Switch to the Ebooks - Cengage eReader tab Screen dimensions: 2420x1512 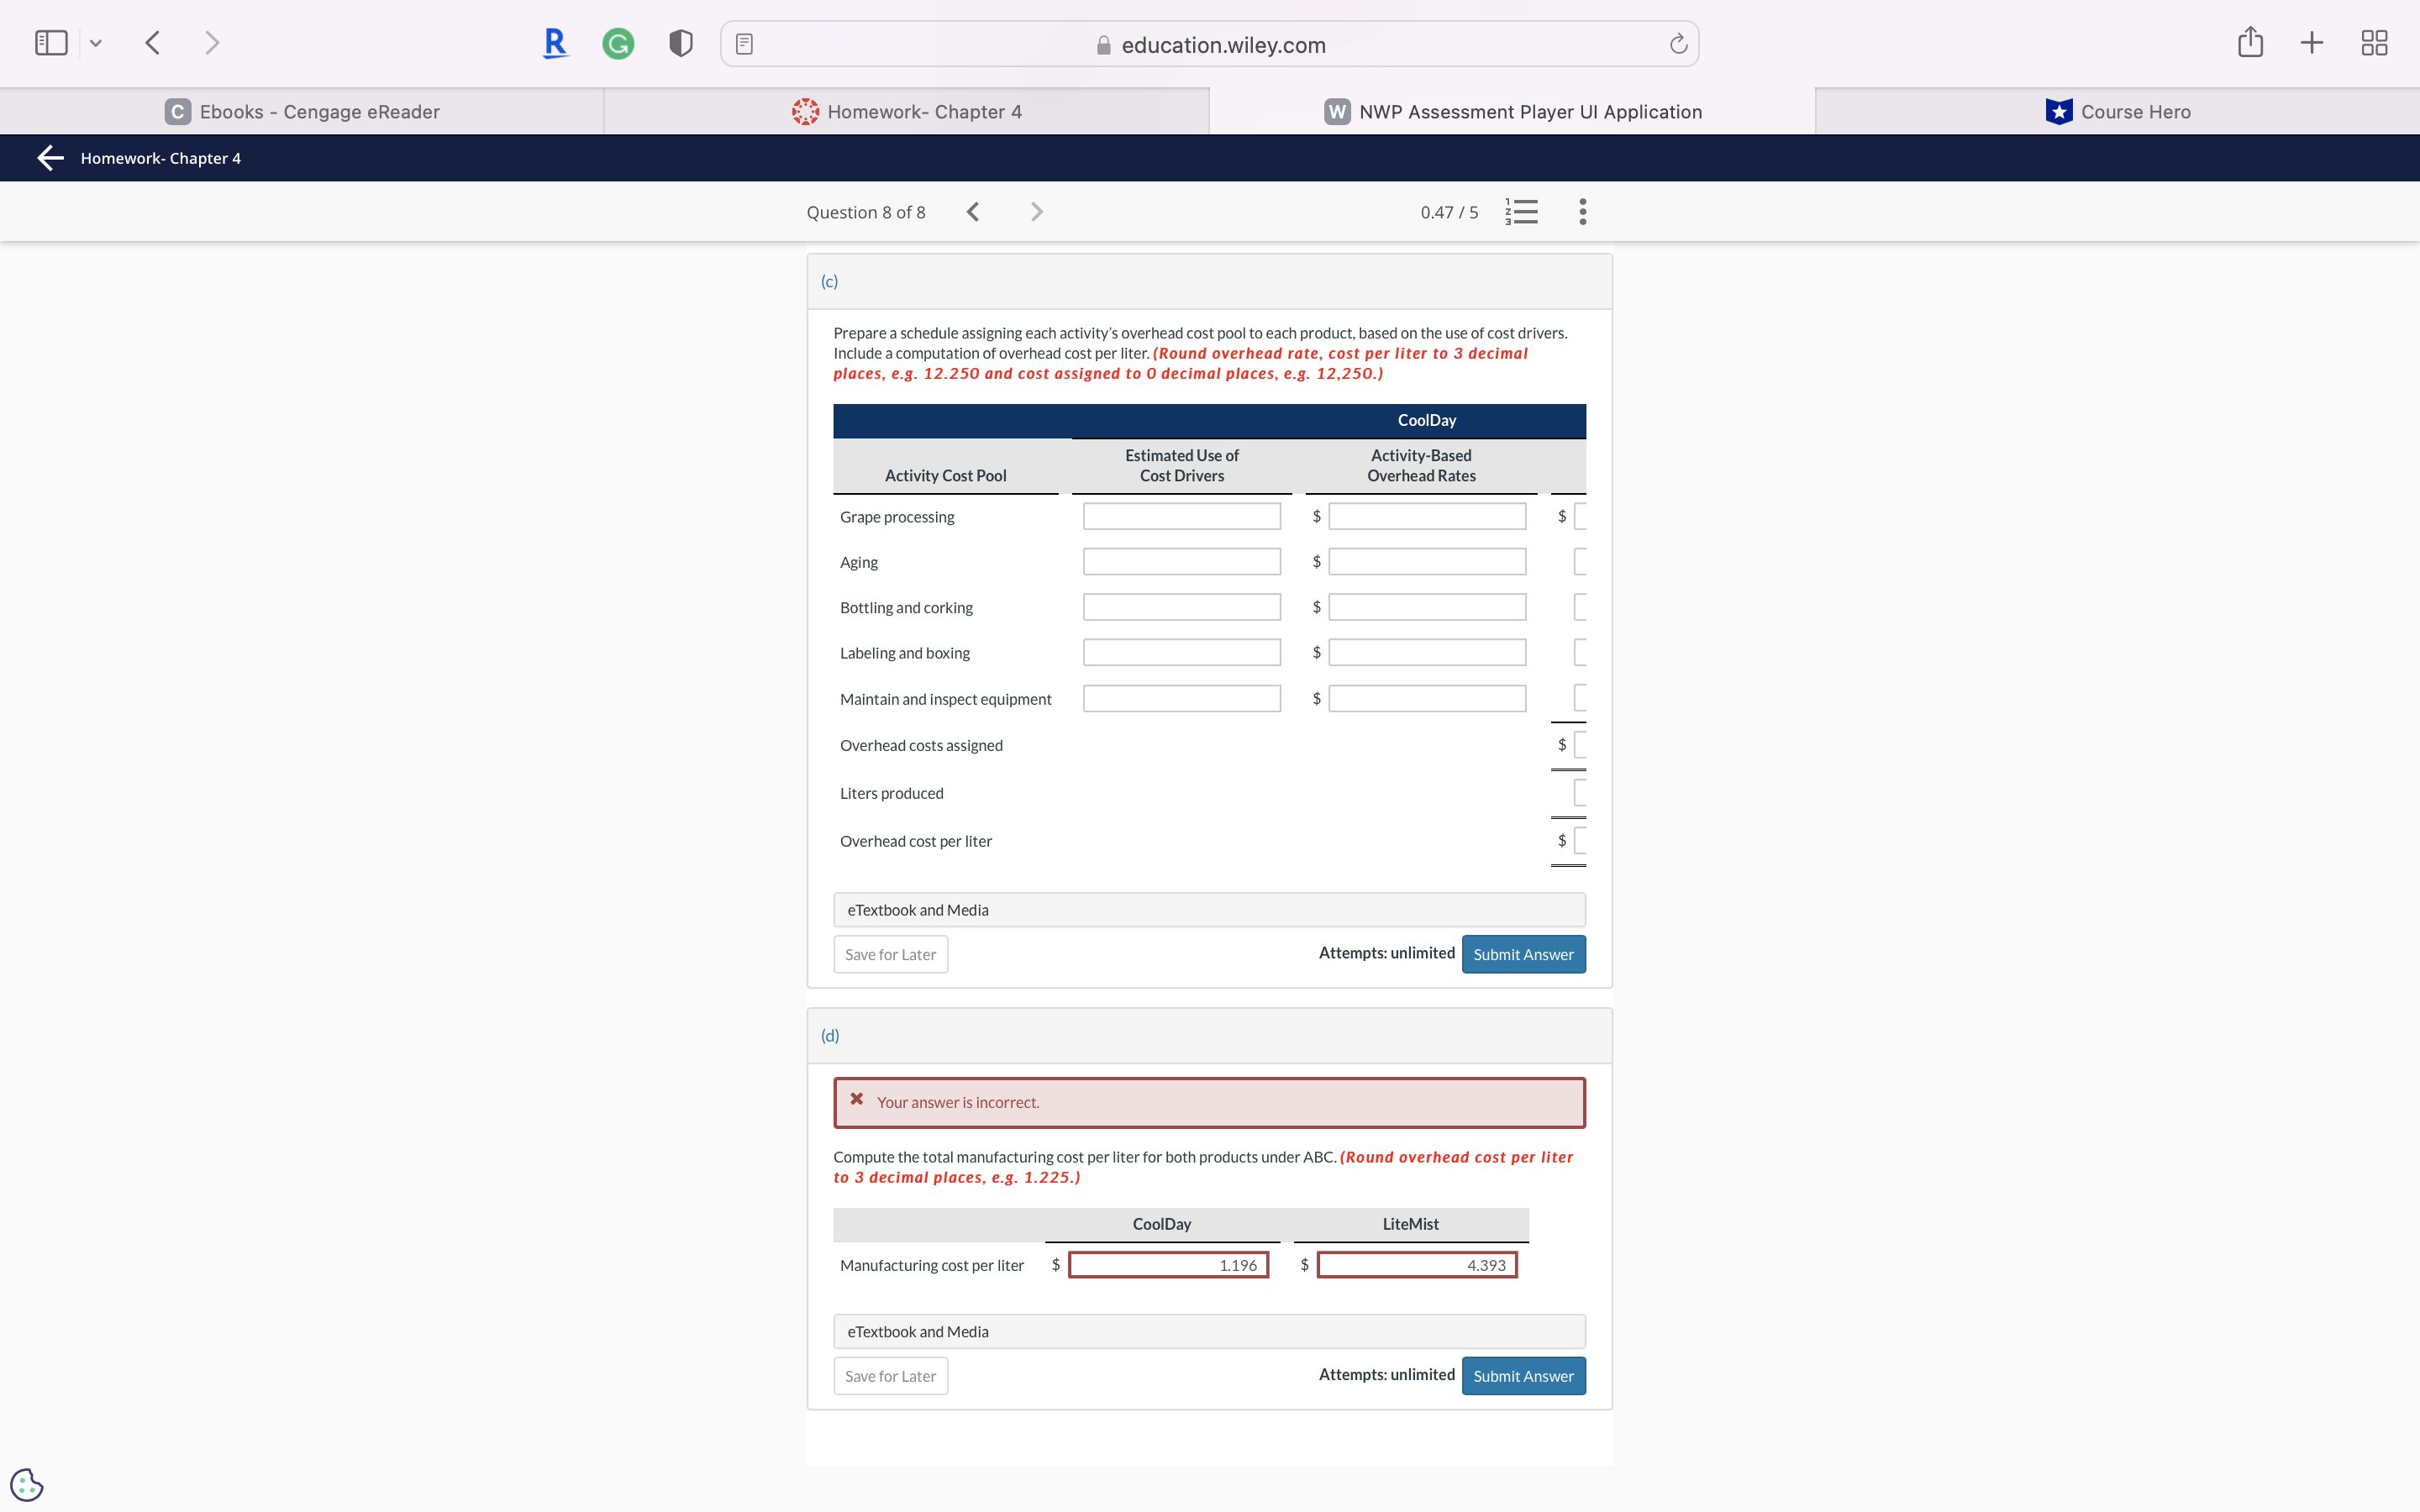coord(302,111)
